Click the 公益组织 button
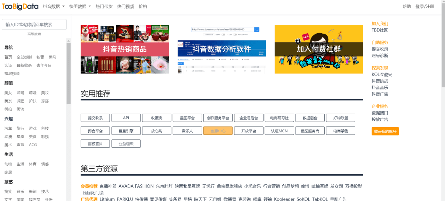 (x=126, y=143)
